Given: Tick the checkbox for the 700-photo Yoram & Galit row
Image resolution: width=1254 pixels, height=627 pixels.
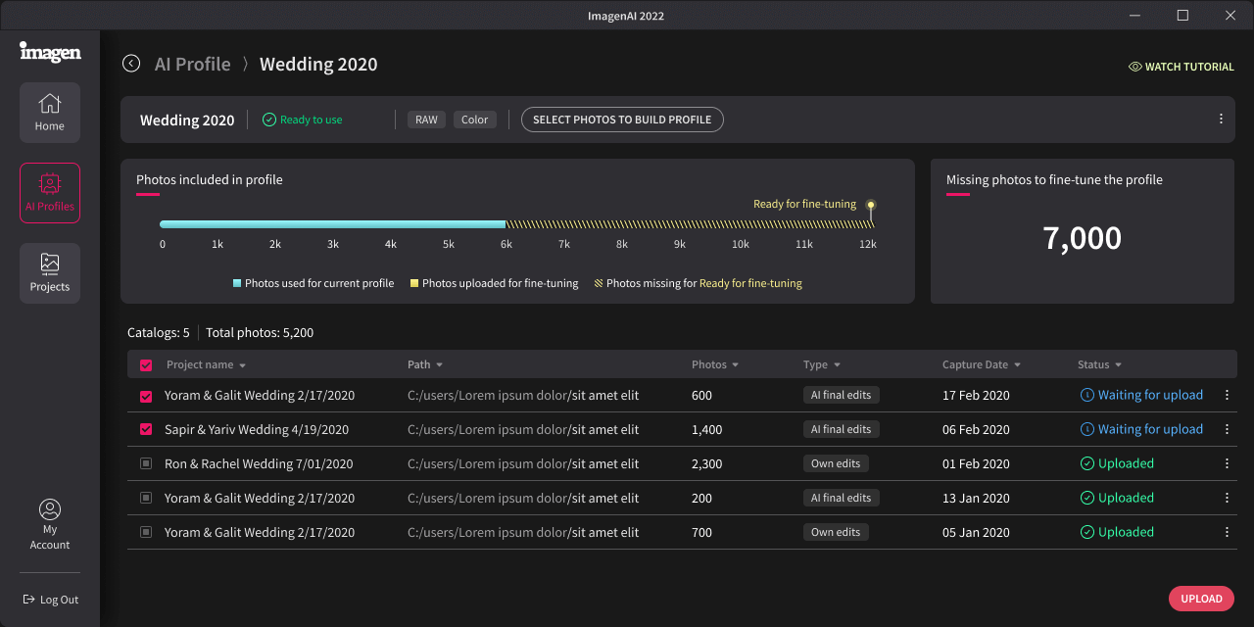Looking at the screenshot, I should (146, 532).
